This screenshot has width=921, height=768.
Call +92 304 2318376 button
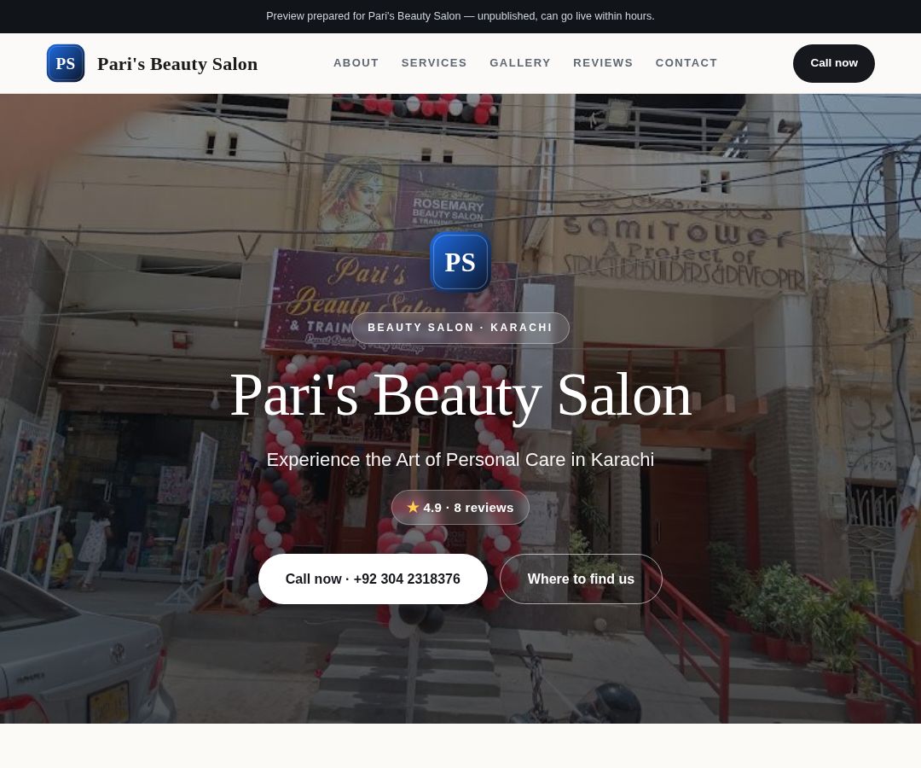(x=373, y=579)
